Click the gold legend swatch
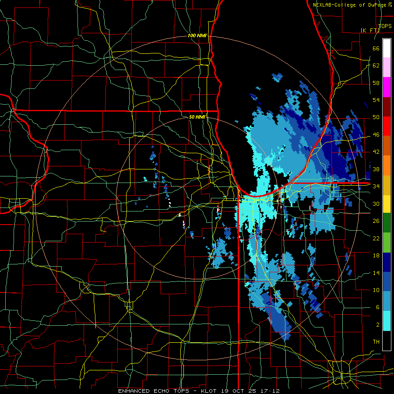 (x=387, y=185)
